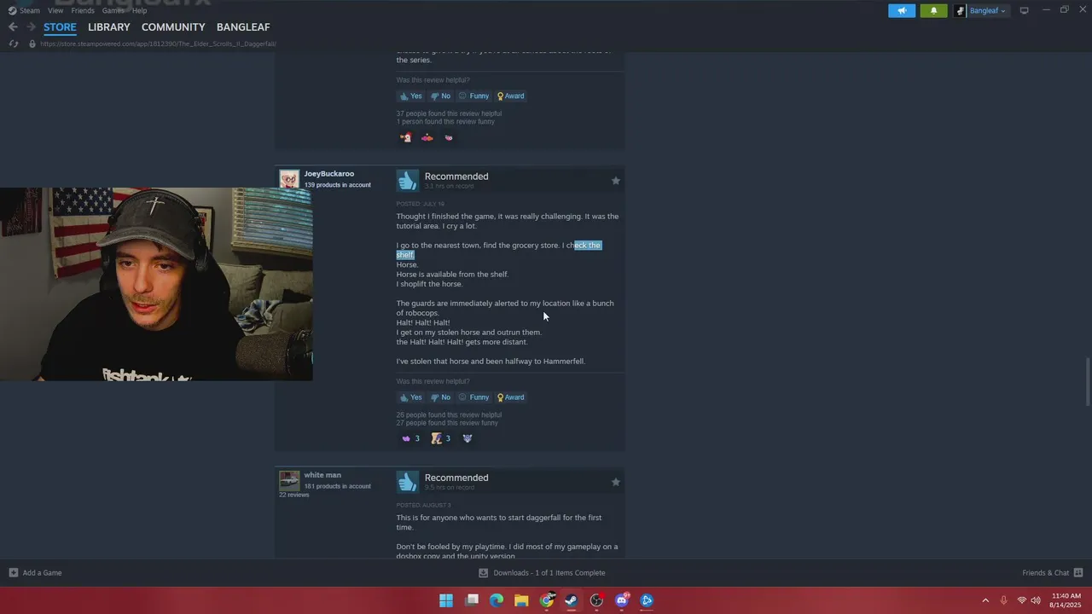Click the red award badge under the 37-helpful review

point(427,137)
